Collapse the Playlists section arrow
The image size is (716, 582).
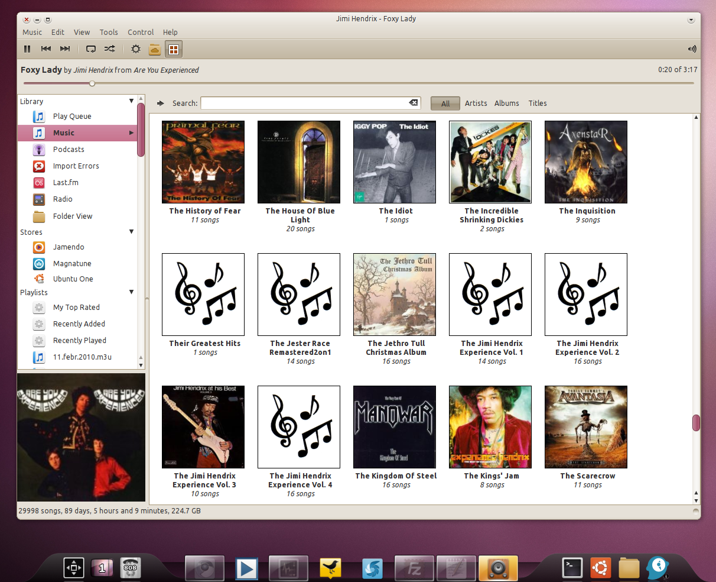[131, 292]
